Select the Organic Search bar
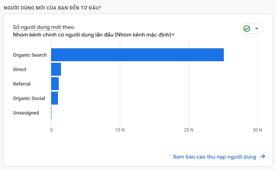The height and width of the screenshot is (170, 276). tap(137, 55)
